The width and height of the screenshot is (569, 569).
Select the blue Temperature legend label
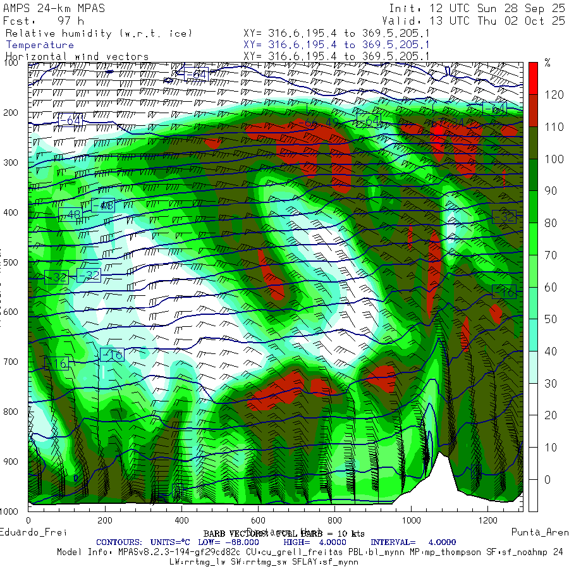click(40, 45)
